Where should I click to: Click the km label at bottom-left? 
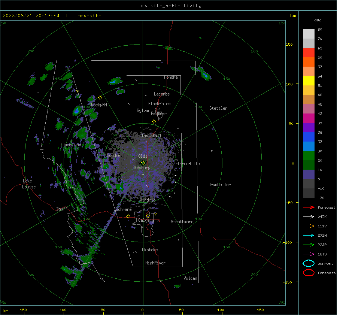coord(5,311)
